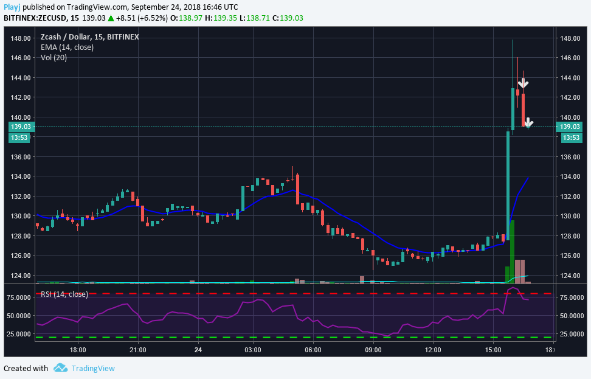This screenshot has width=591, height=379.
Task: Click the Created with text
Action: (26, 369)
